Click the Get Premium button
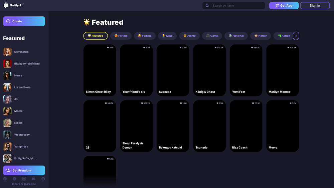Screen dimensions: 334x188 coord(24,170)
